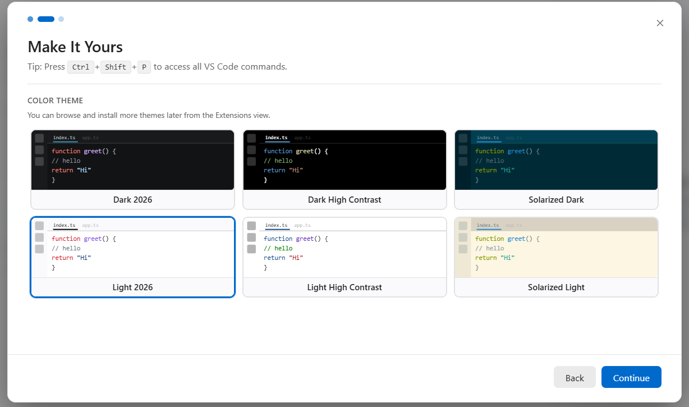Click the Solarized Dark label
The image size is (689, 407).
coord(556,200)
